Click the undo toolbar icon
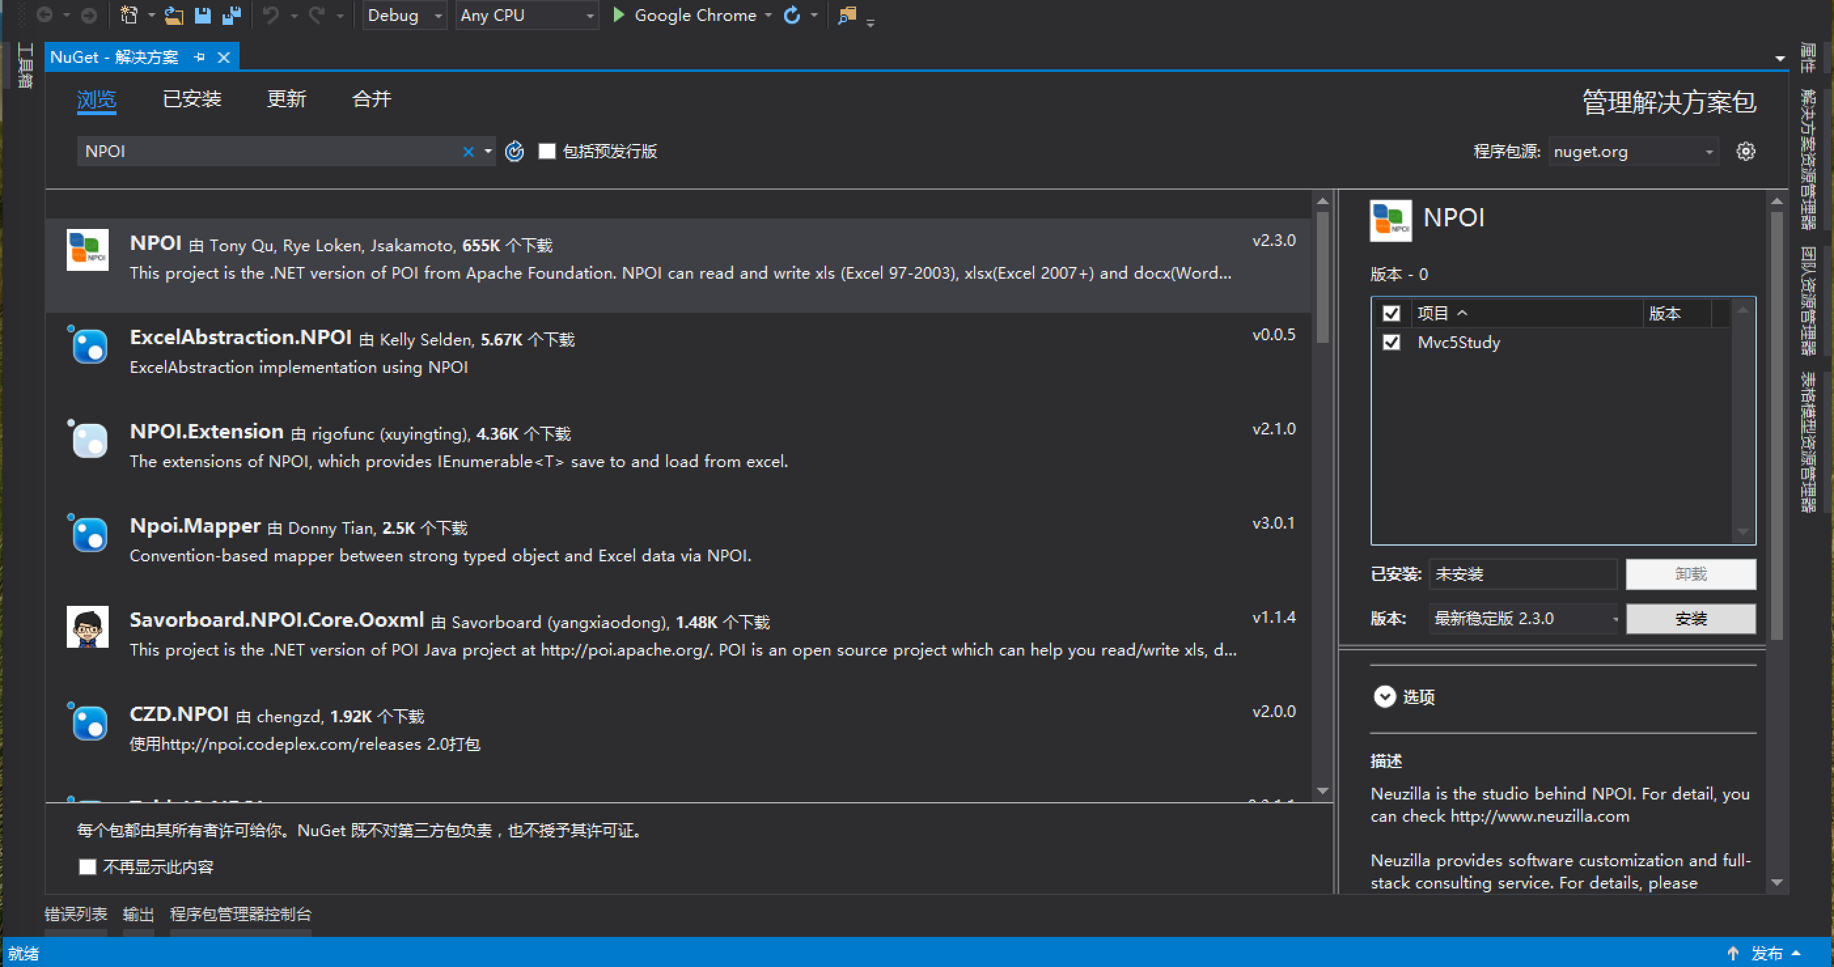 (x=271, y=15)
